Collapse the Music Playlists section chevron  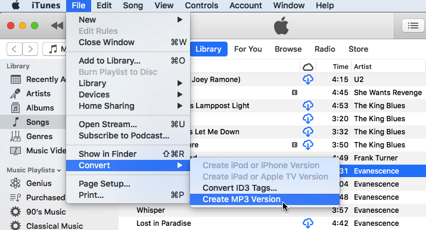(x=59, y=171)
